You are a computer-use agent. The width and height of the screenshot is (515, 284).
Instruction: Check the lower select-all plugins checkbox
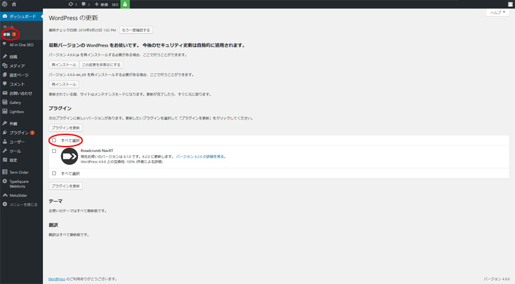point(54,173)
